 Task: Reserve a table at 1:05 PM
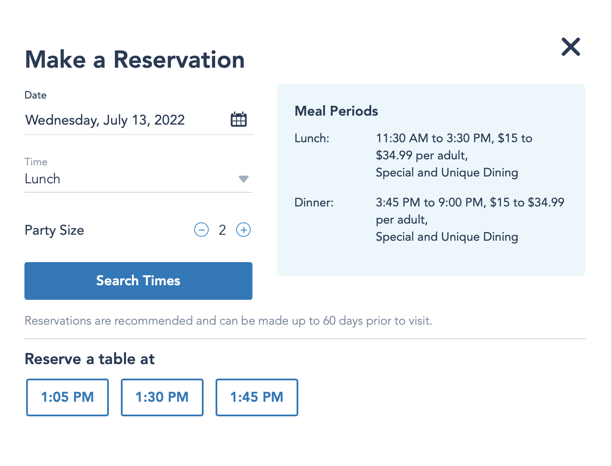point(67,397)
